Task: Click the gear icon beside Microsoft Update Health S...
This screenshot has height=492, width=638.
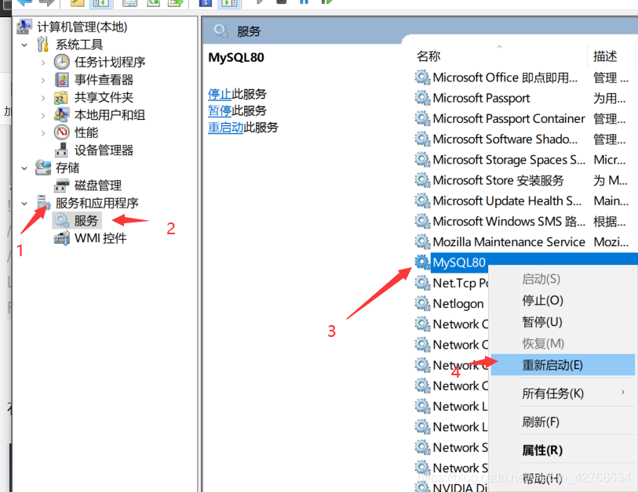Action: 422,201
